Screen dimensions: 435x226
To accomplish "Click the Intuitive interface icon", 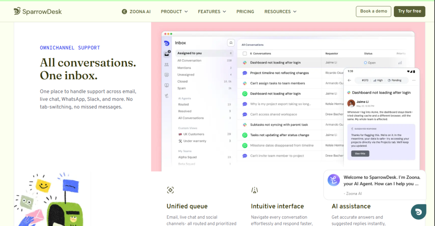I will (255, 190).
